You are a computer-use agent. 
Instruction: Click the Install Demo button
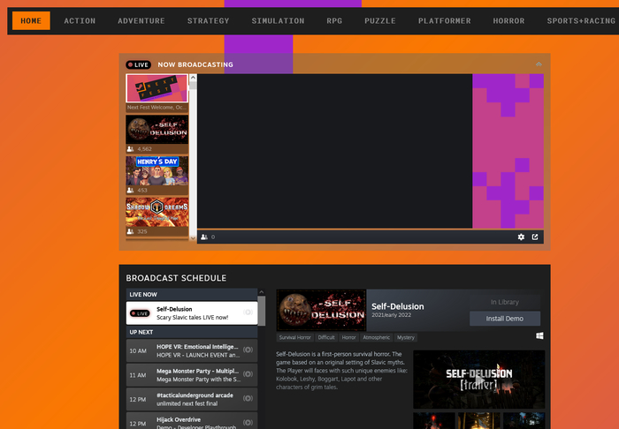point(505,319)
